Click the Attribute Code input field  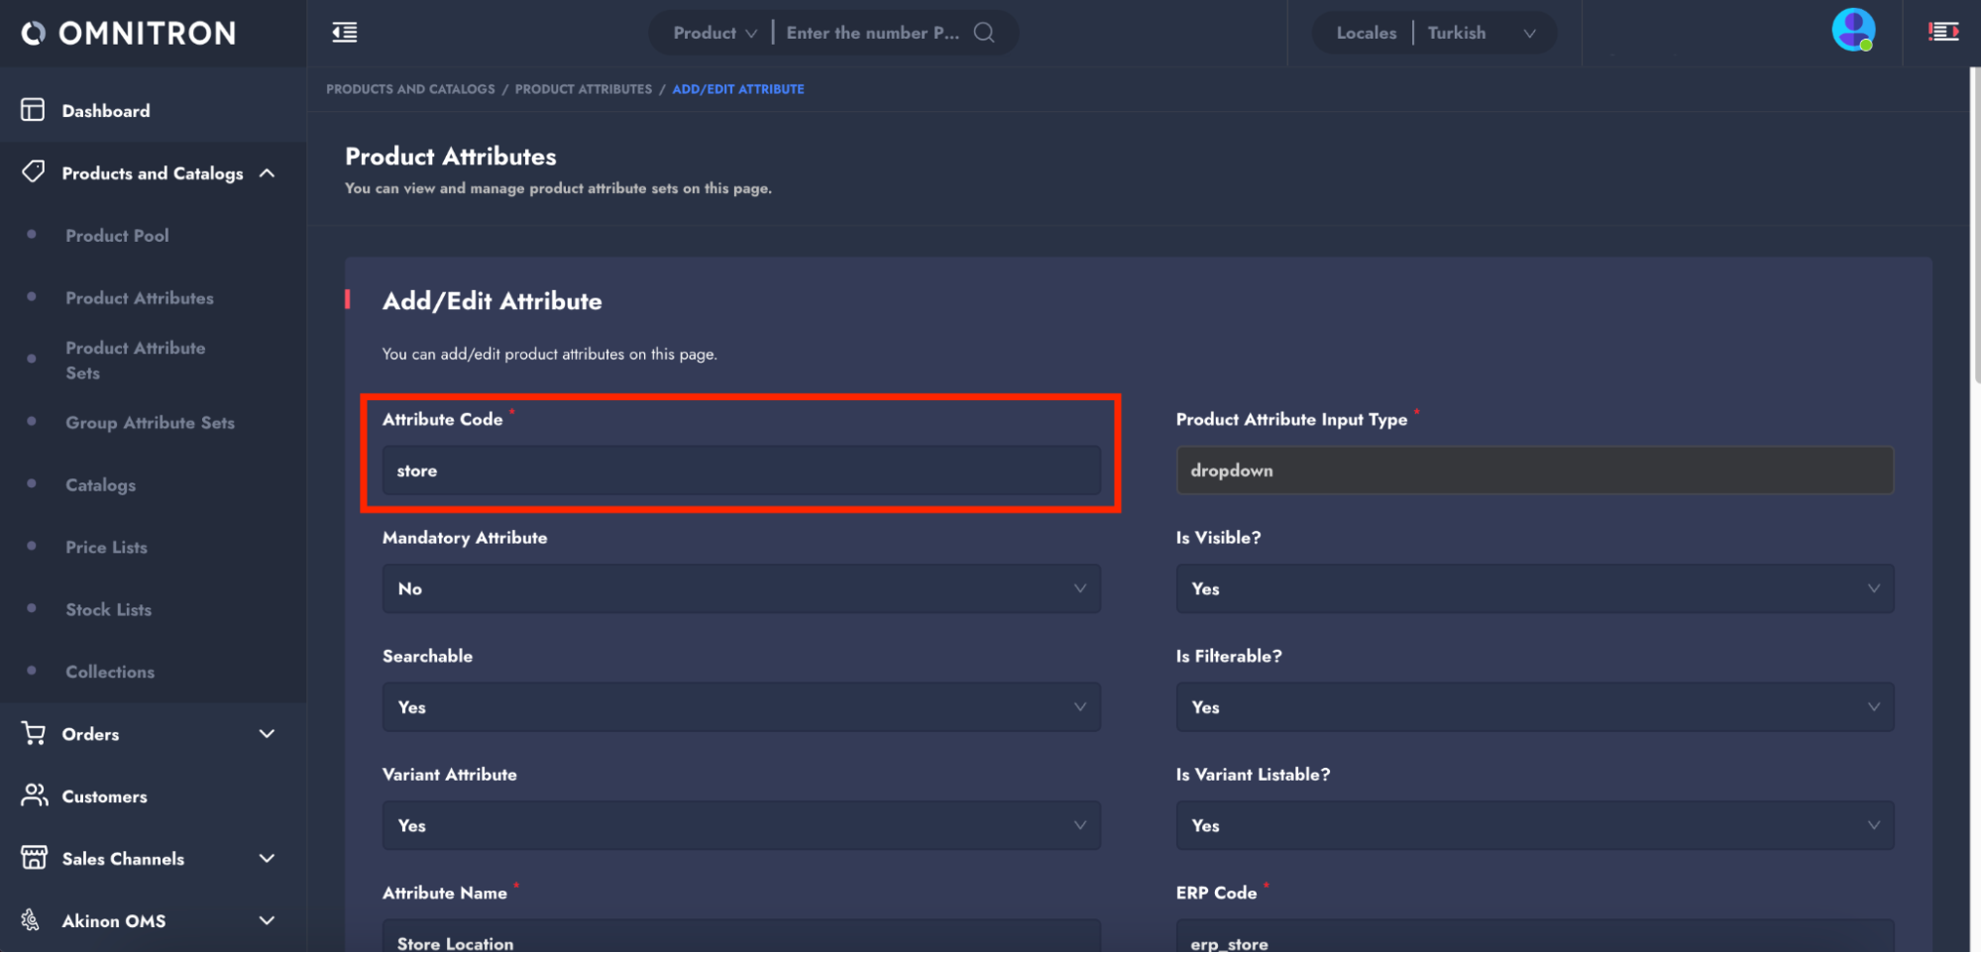point(740,471)
